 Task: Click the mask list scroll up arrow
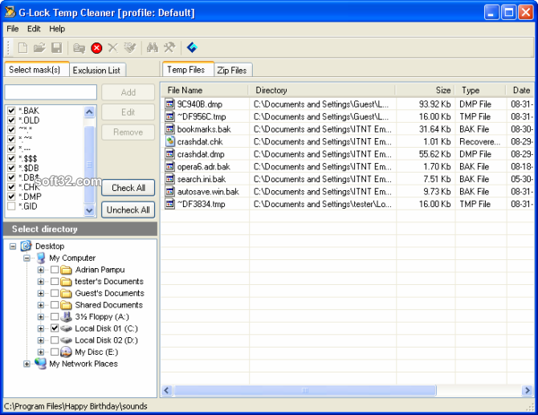pyautogui.click(x=89, y=112)
